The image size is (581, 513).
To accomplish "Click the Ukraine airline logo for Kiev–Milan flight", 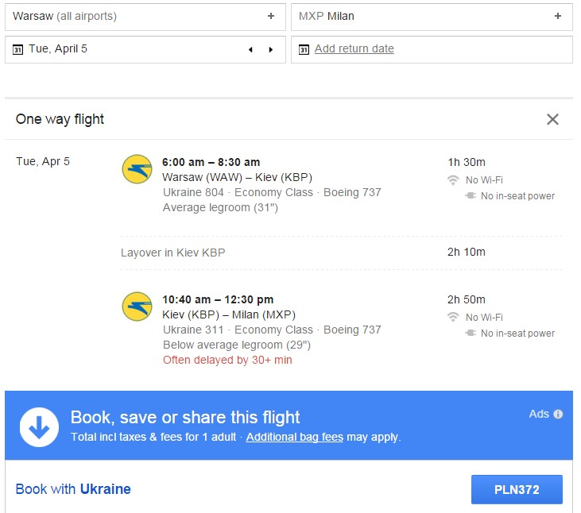I will [137, 307].
